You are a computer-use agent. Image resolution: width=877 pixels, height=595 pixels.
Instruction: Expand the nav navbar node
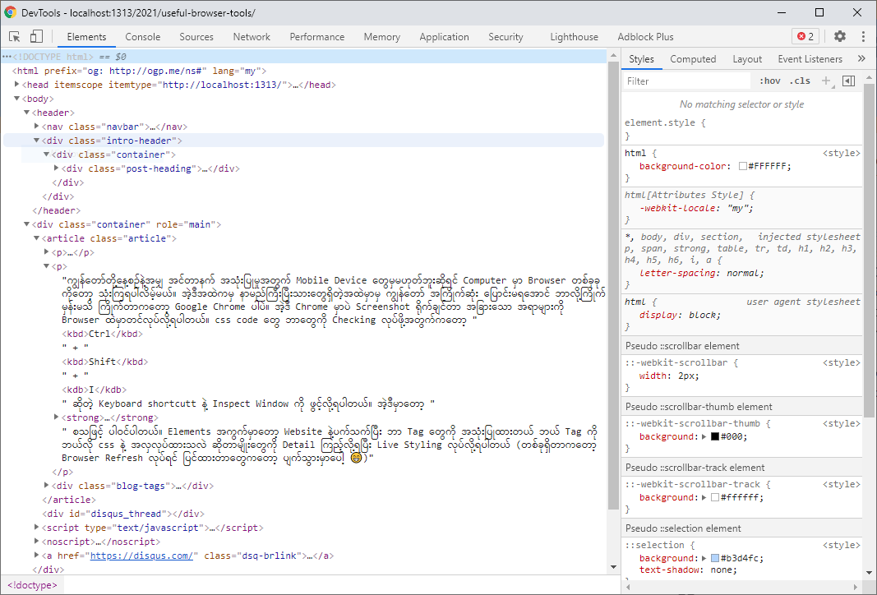pos(36,127)
